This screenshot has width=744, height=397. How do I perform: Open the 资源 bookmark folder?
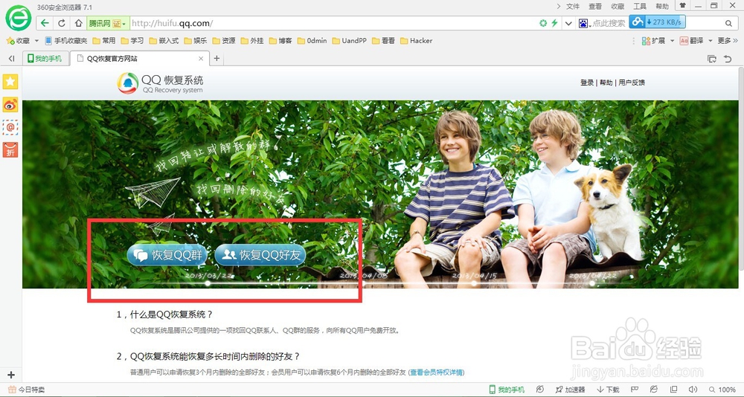tap(224, 41)
